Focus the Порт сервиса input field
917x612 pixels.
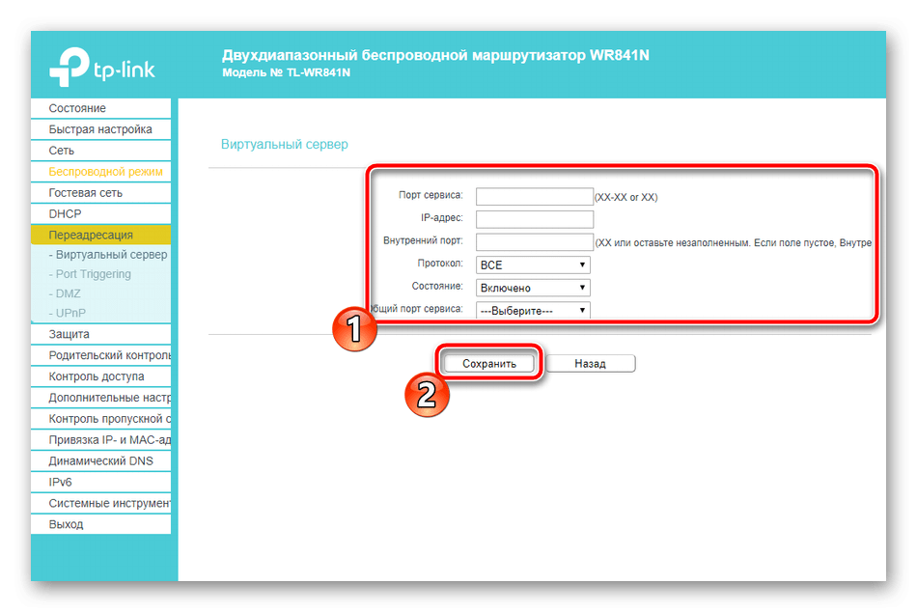coord(535,196)
